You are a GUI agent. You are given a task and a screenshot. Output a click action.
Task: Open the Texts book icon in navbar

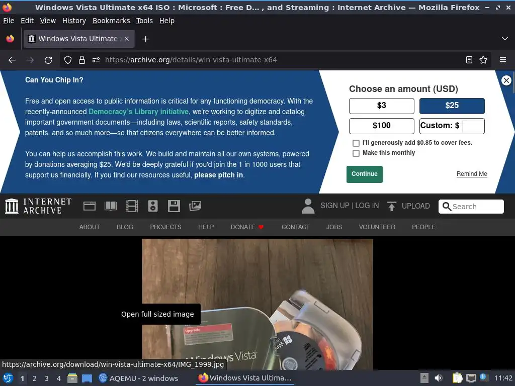[x=111, y=206]
